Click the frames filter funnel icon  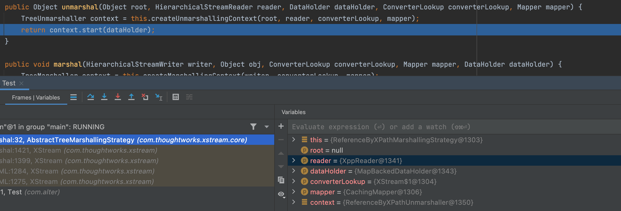pos(253,127)
